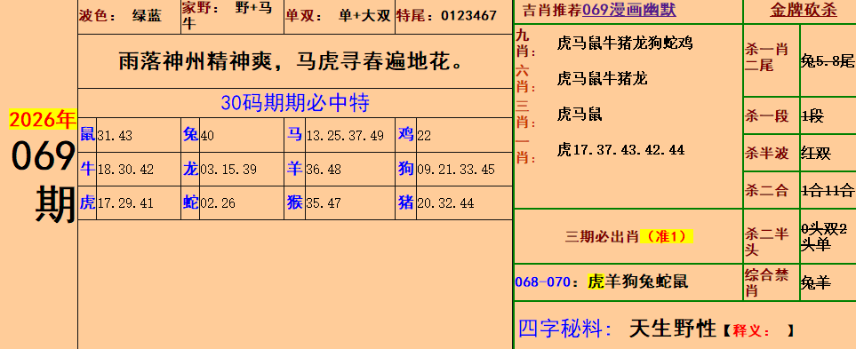Click the 狗 zodiac label in number table

click(405, 169)
